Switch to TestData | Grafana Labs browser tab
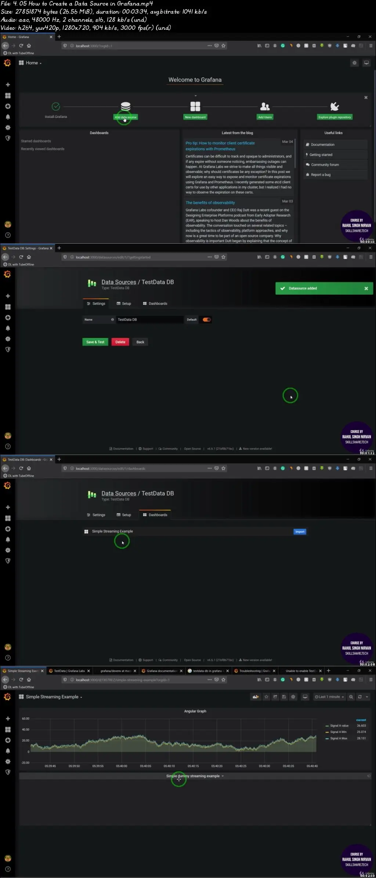 pyautogui.click(x=69, y=671)
